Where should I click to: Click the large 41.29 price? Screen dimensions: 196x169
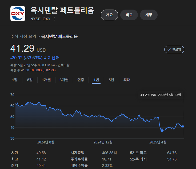click(x=22, y=48)
